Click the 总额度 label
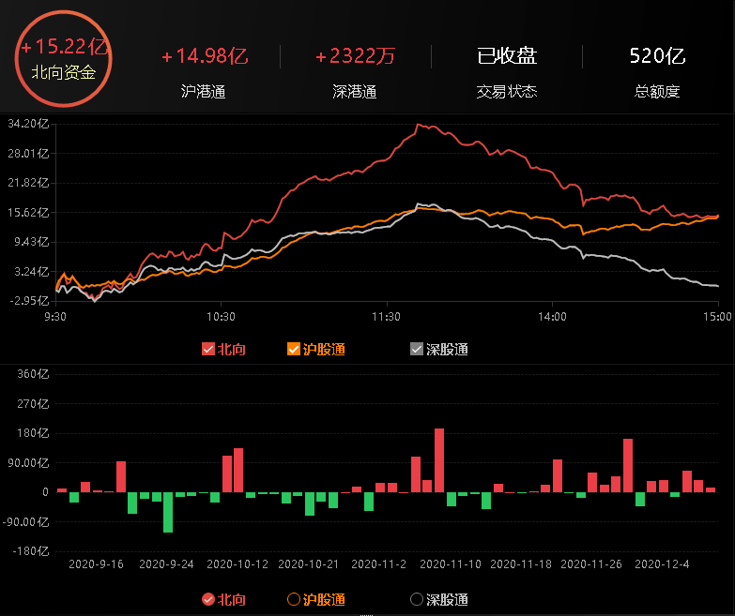735x616 pixels. click(657, 91)
